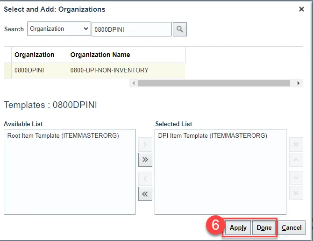The image size is (313, 241).
Task: Click the horizontal scrollbar right arrow
Action: (299, 83)
